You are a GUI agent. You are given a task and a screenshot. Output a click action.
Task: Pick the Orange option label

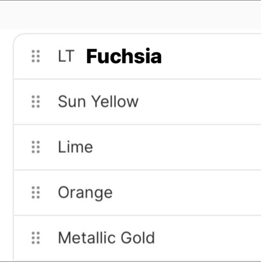tap(85, 192)
